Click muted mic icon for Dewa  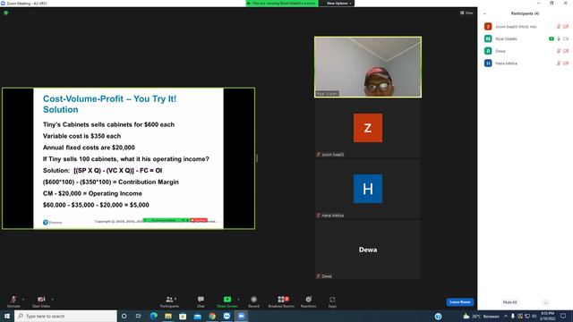[x=559, y=51]
